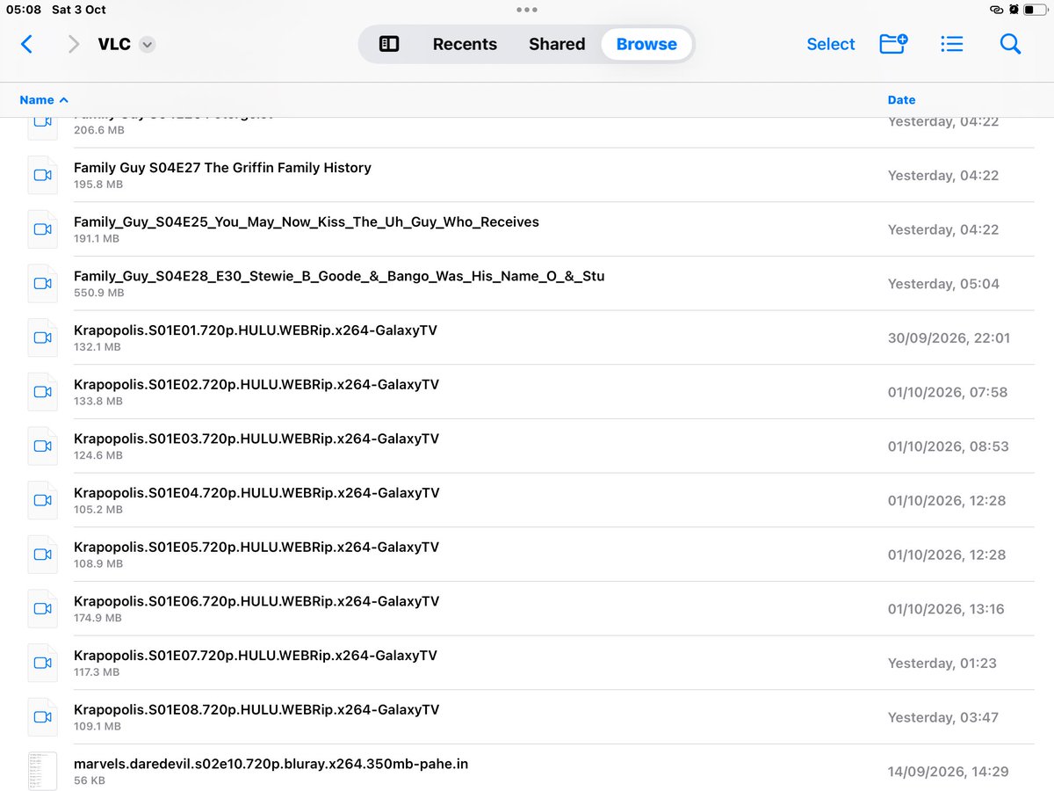Open Family_Guy_S04E25_You_May_Now_Kiss file
Viewport: 1054px width, 791px height.
tap(307, 222)
